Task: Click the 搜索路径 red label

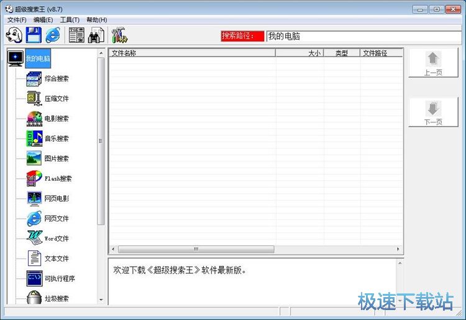Action: click(x=242, y=36)
